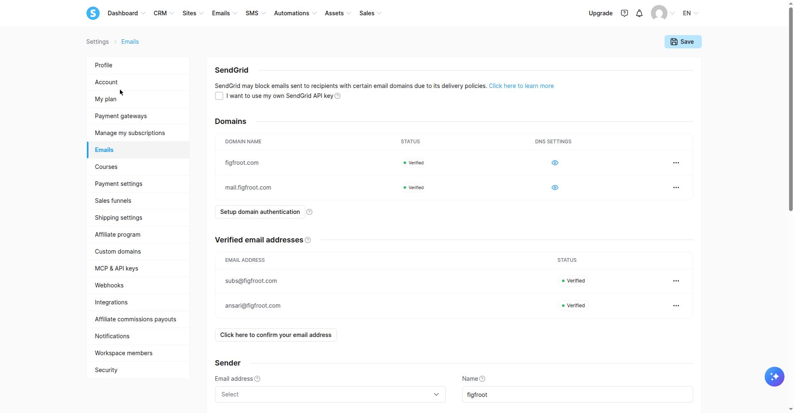Open more options for ansari@figfroot.com
This screenshot has width=794, height=413.
coord(676,306)
